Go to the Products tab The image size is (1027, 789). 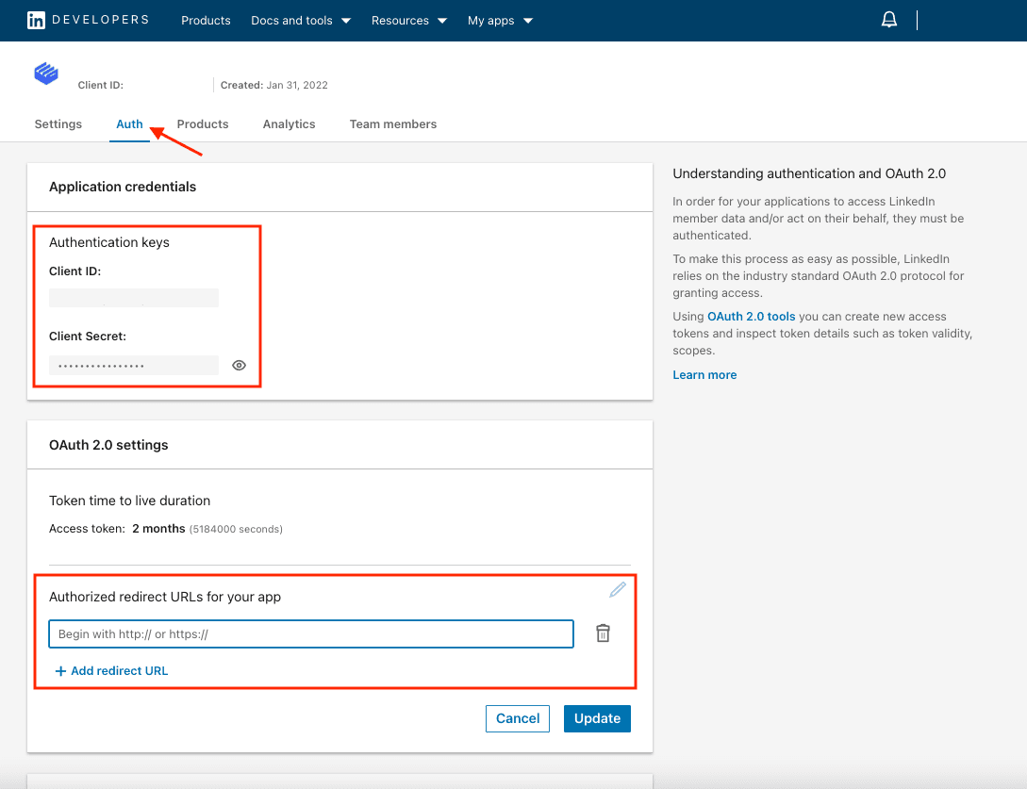pyautogui.click(x=202, y=123)
